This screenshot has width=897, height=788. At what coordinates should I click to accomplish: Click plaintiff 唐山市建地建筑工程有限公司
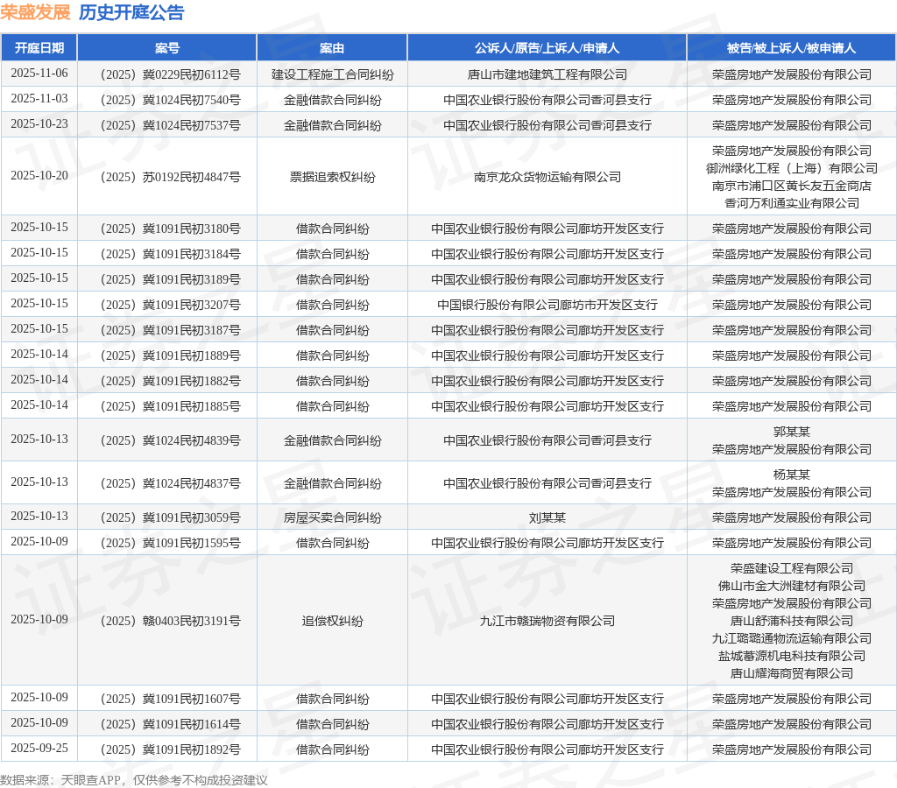(x=547, y=75)
